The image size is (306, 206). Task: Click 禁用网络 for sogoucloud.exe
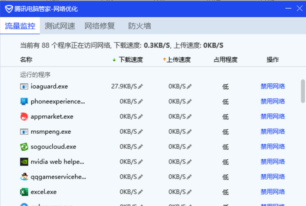click(x=272, y=146)
